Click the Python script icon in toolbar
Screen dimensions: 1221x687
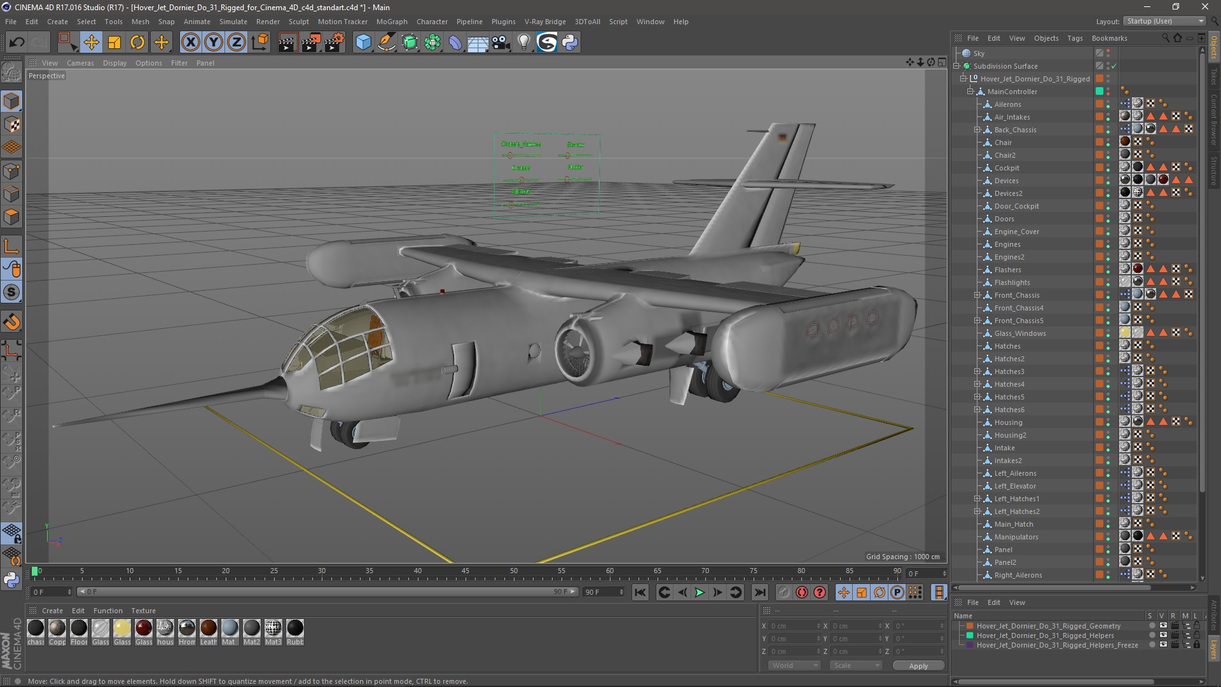click(x=570, y=43)
